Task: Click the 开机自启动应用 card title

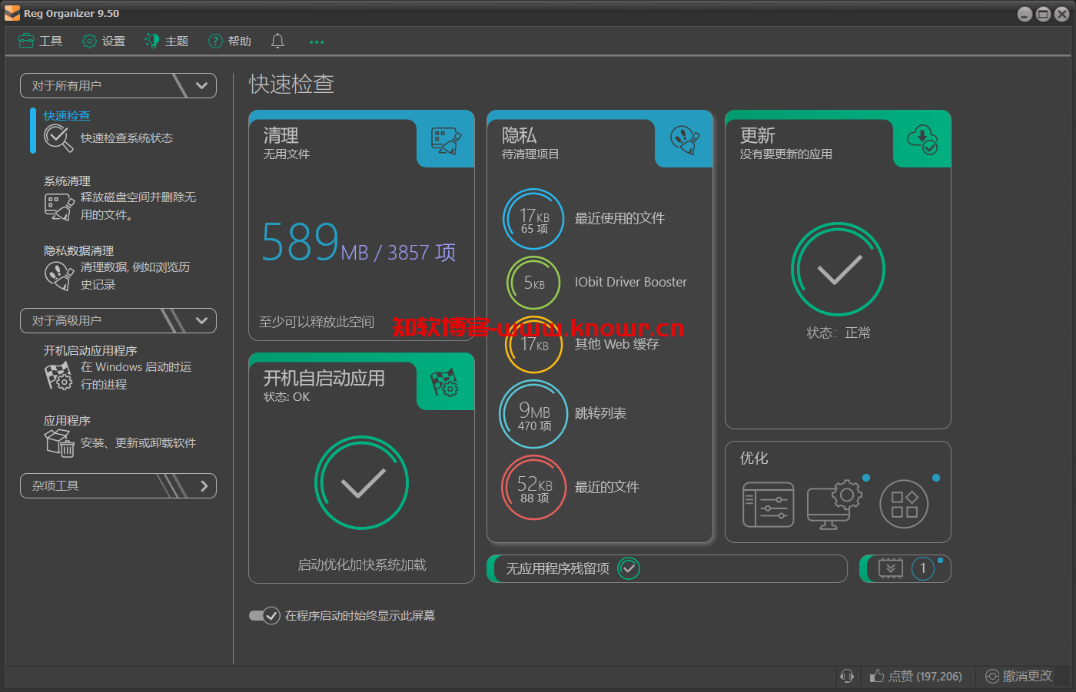Action: pos(324,379)
